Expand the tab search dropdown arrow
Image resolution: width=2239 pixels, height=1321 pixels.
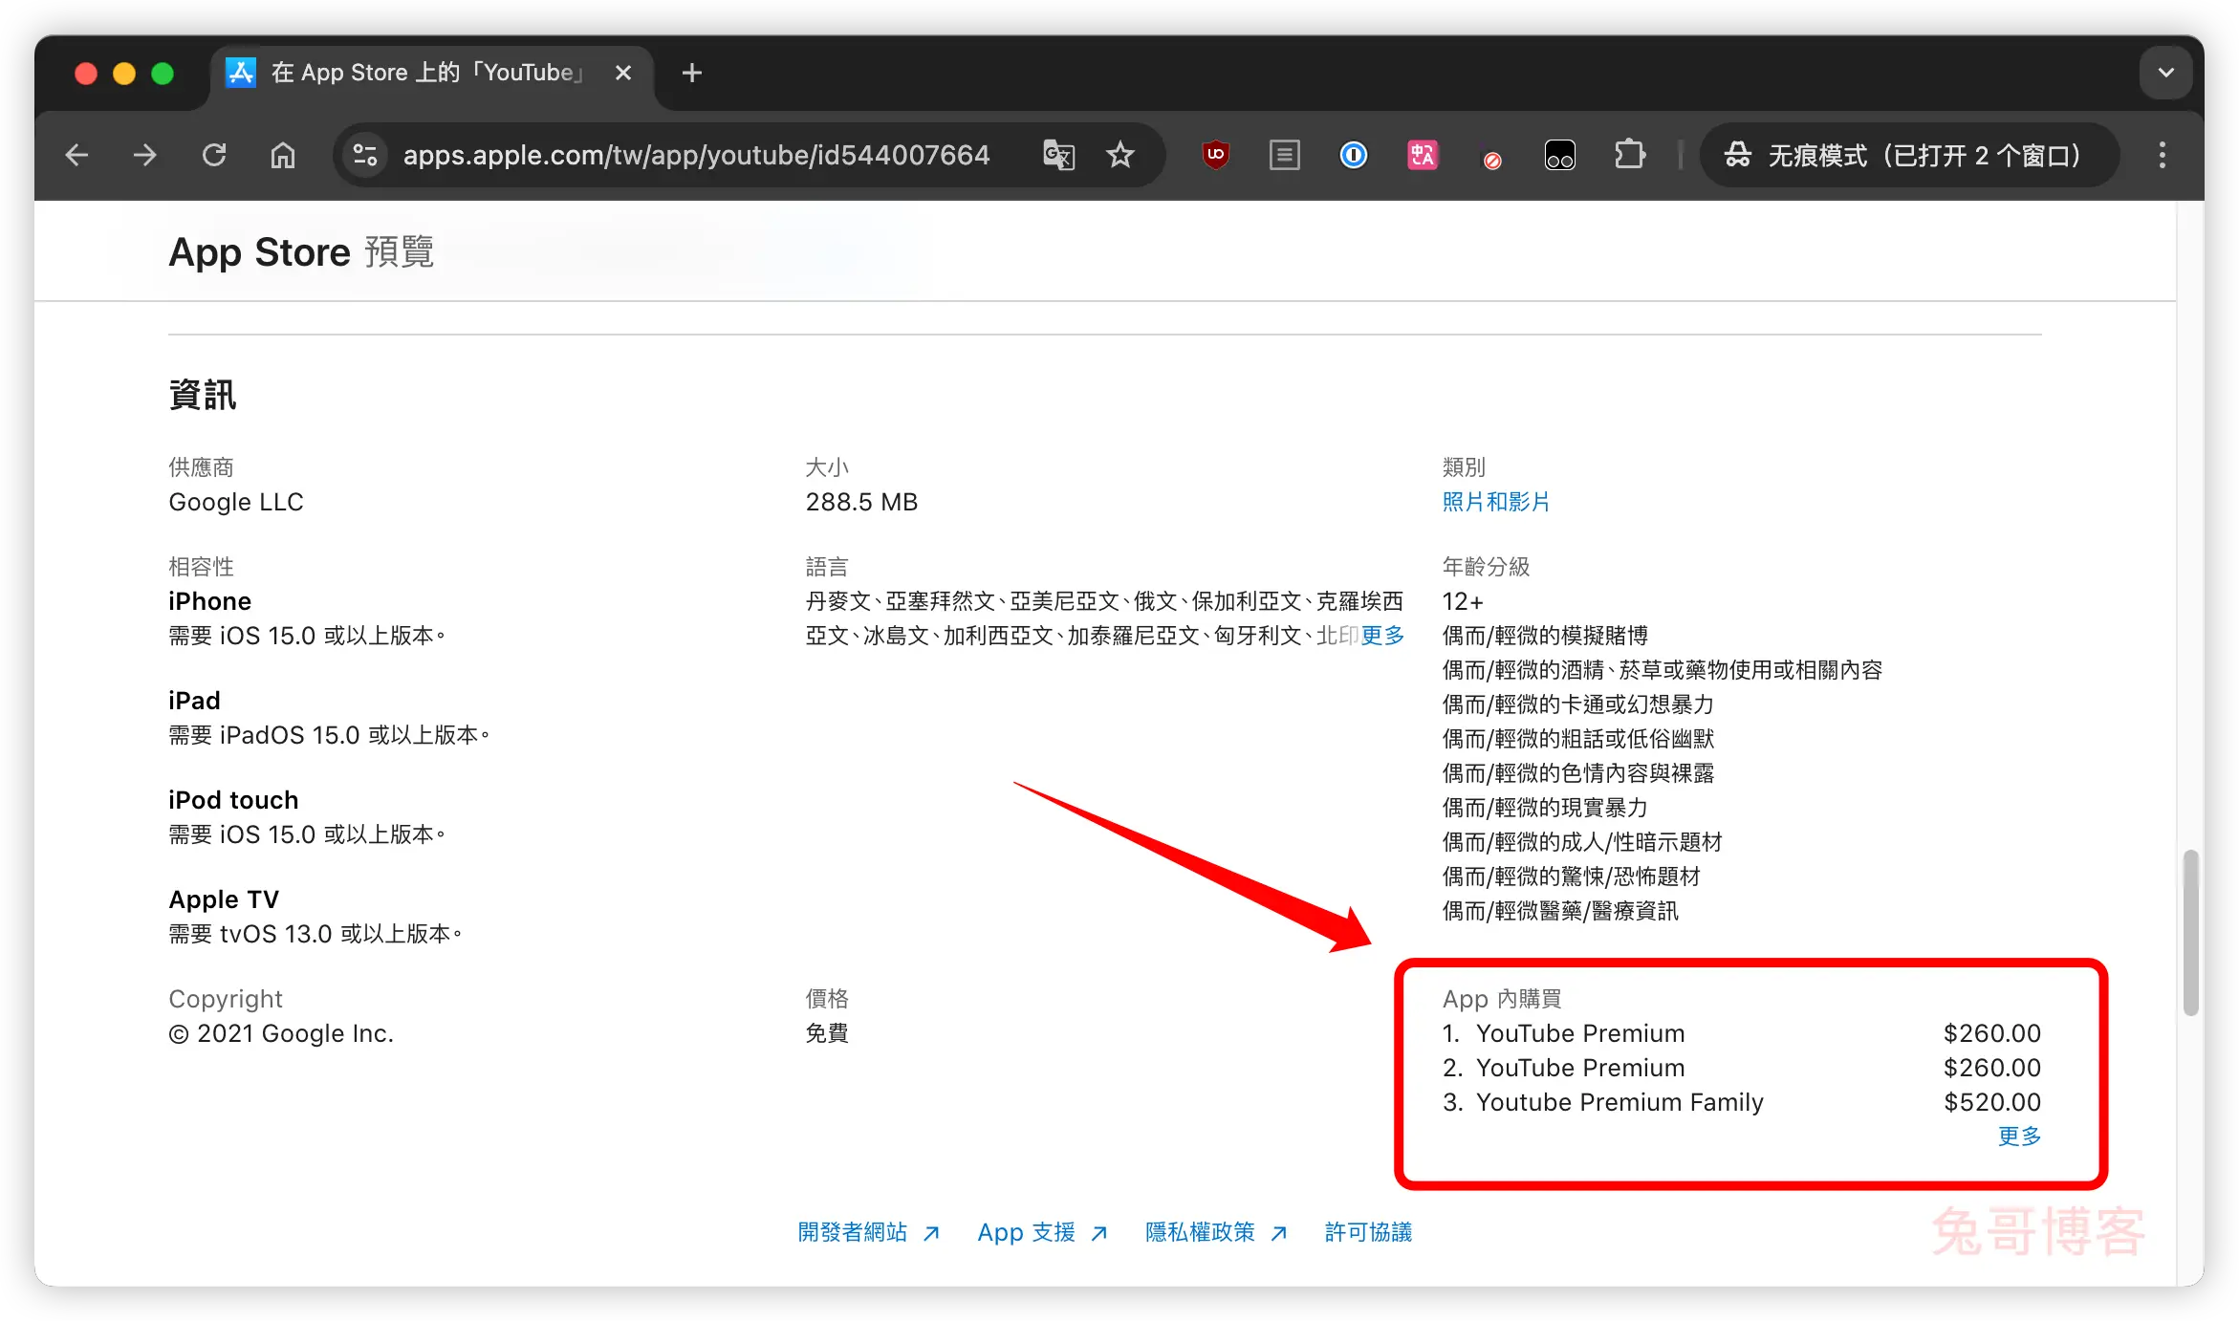pos(2165,73)
